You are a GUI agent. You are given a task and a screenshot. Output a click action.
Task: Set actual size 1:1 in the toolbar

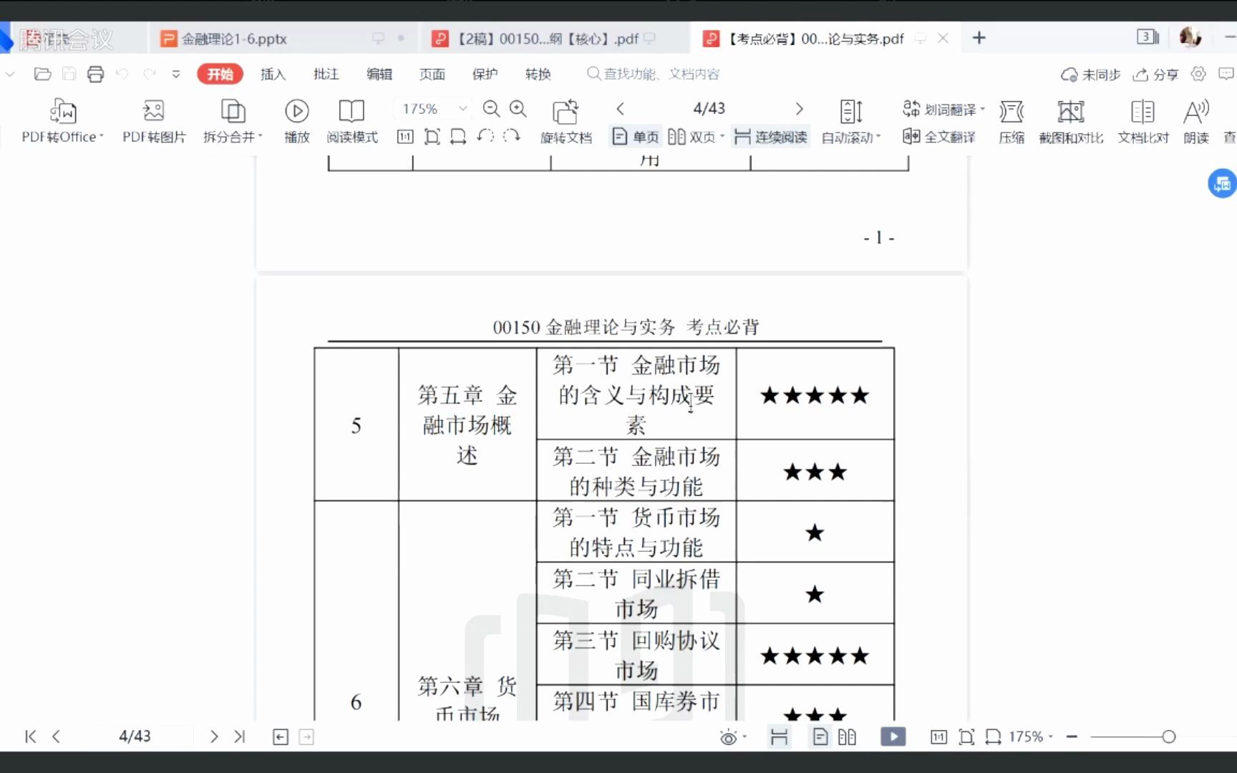pos(405,136)
